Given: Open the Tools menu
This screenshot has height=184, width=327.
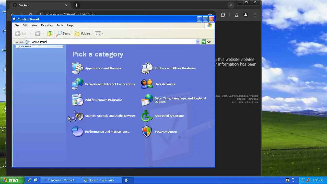Looking at the screenshot, I should click(x=60, y=25).
